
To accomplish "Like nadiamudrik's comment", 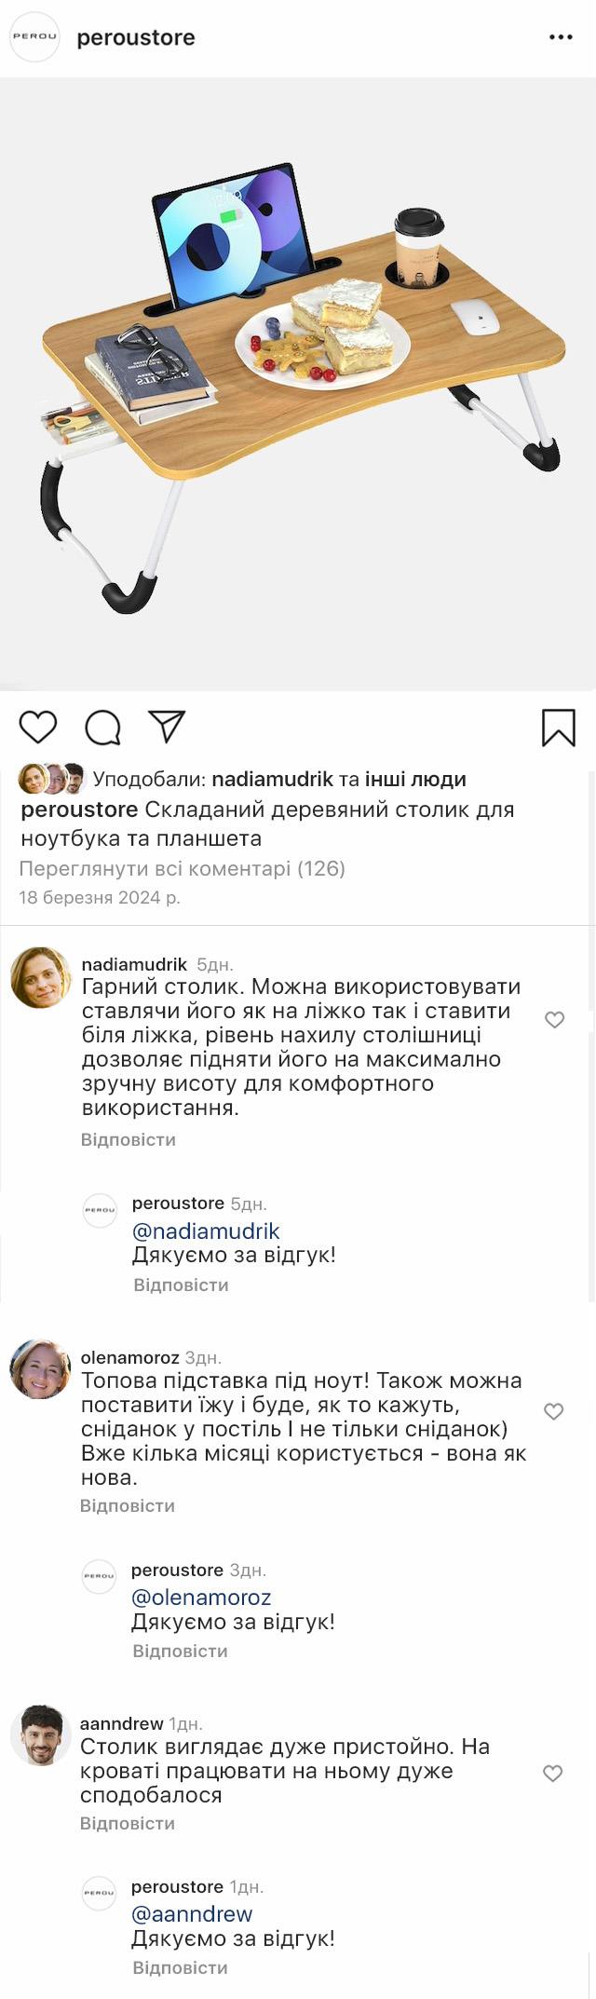I will [x=555, y=1020].
